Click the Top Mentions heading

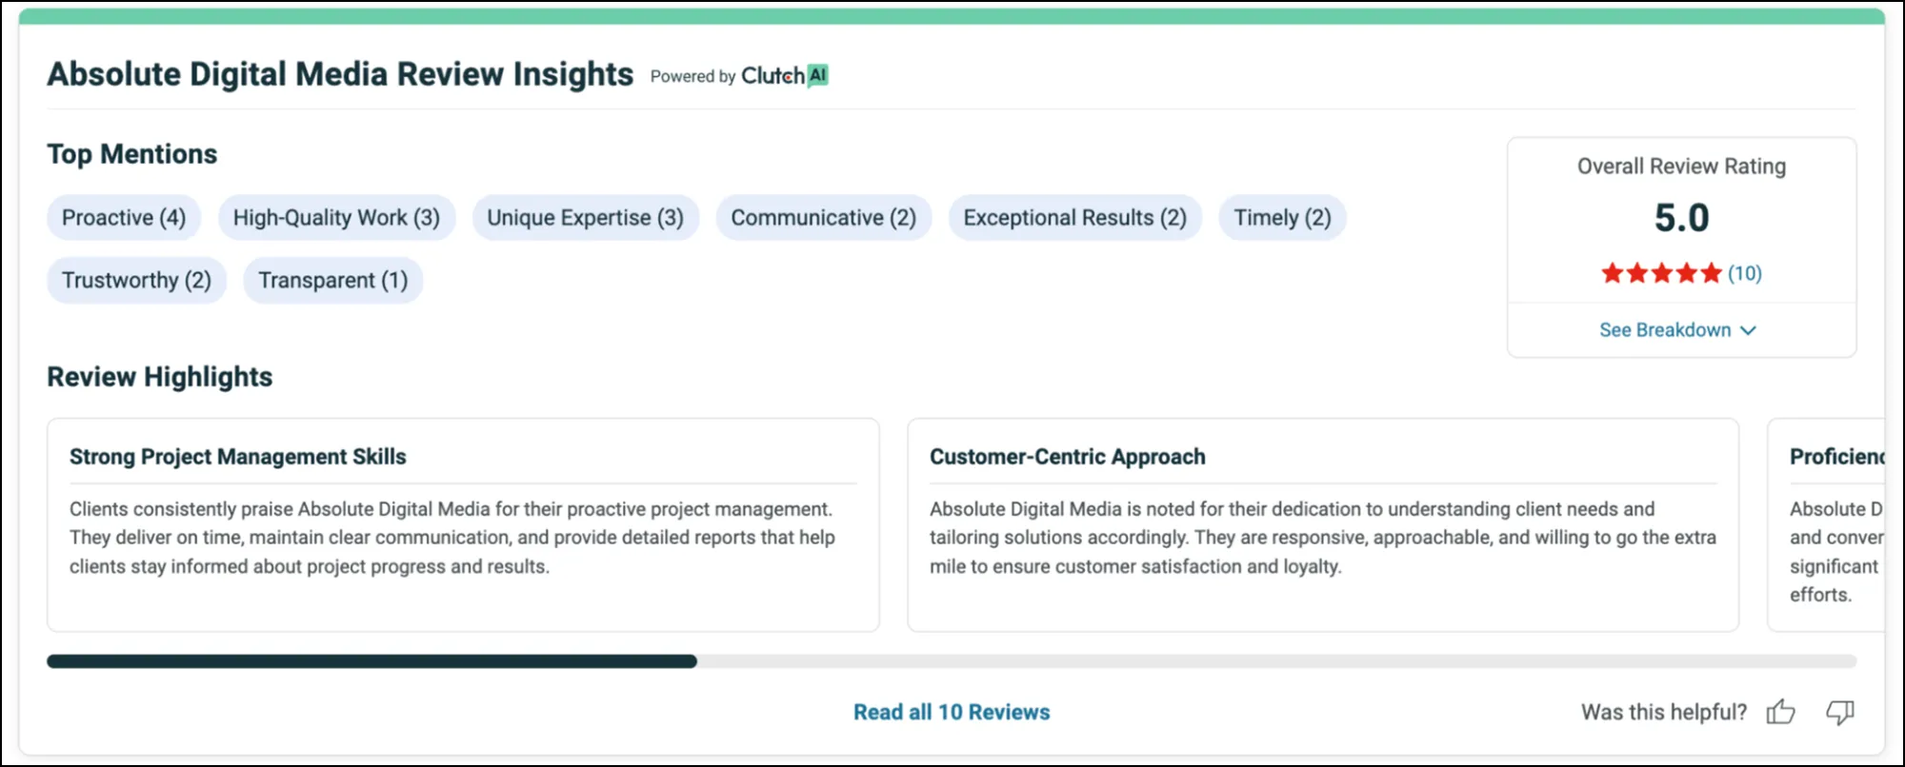coord(132,154)
